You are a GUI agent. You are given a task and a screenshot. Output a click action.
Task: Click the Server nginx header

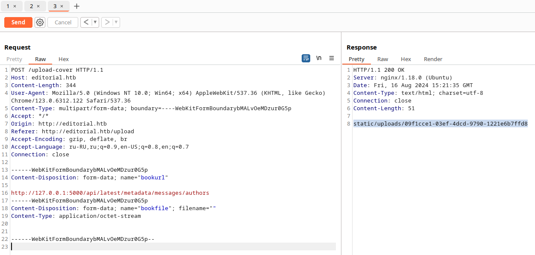tap(403, 77)
